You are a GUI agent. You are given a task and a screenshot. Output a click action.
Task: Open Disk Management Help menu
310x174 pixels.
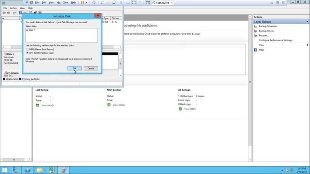(30, 8)
